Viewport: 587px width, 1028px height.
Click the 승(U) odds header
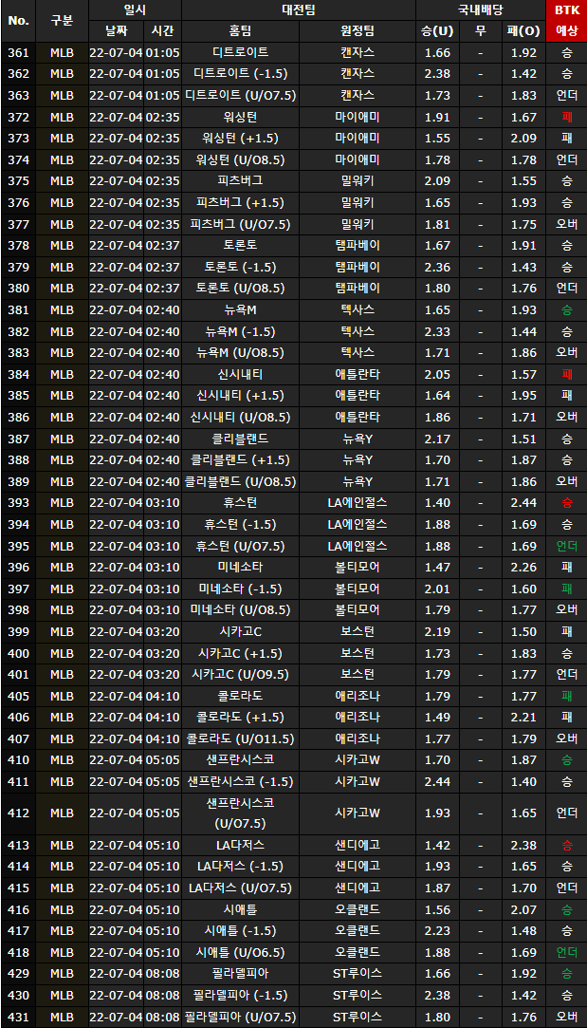pos(437,30)
